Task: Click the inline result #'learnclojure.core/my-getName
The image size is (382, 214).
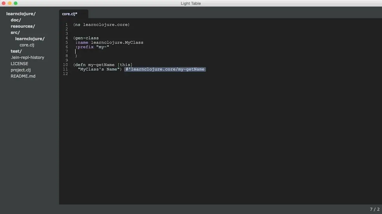Action: pyautogui.click(x=165, y=69)
